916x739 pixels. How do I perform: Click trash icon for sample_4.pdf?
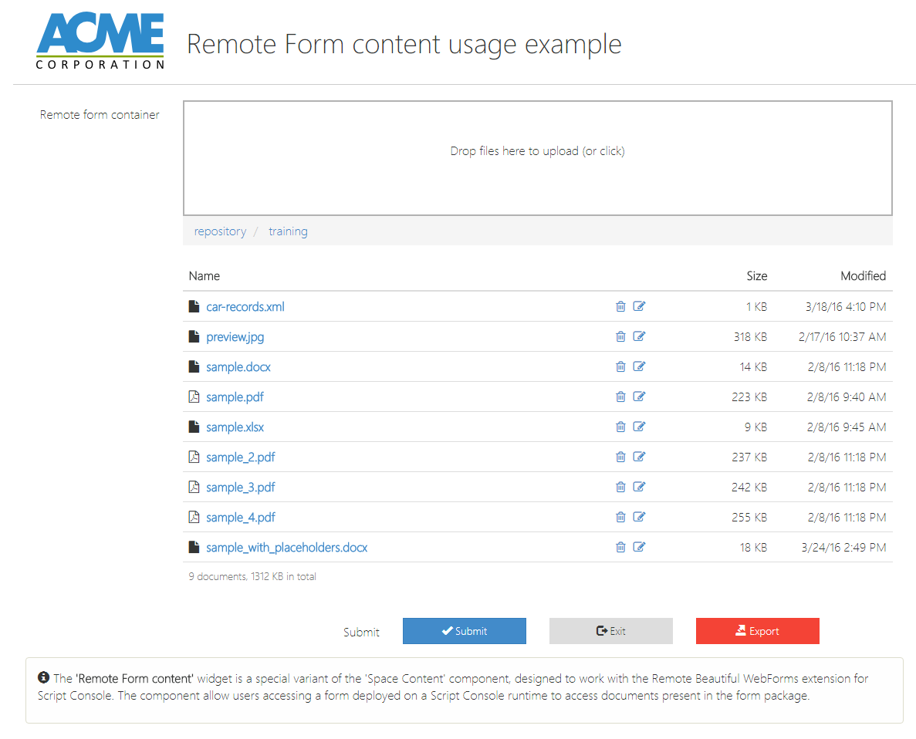pos(620,517)
